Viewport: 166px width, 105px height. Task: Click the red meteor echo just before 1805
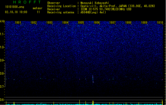pyautogui.click(x=80, y=79)
